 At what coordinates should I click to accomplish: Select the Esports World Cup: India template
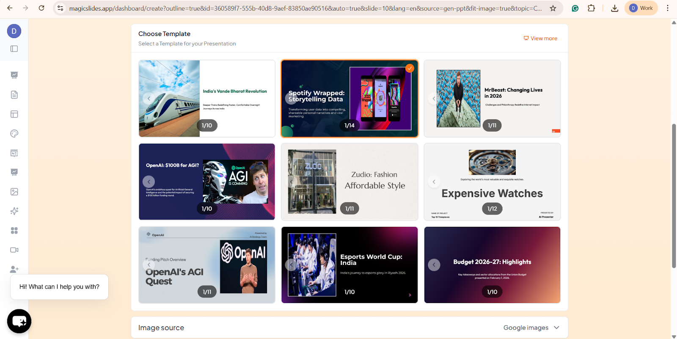pyautogui.click(x=350, y=265)
